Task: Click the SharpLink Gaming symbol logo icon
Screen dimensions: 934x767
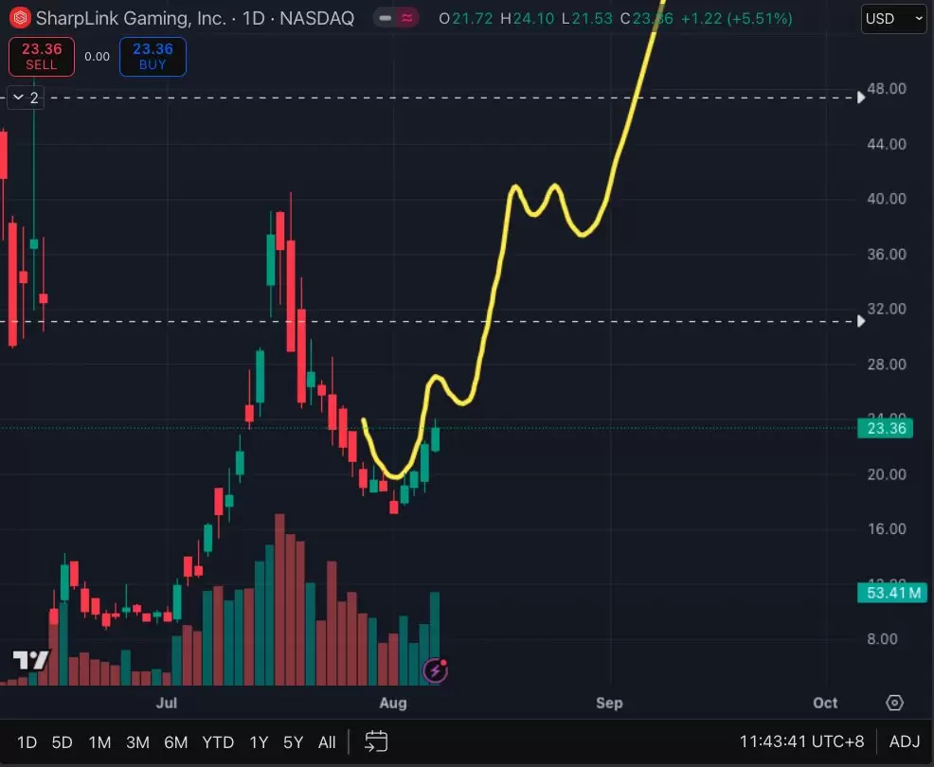Action: 20,18
